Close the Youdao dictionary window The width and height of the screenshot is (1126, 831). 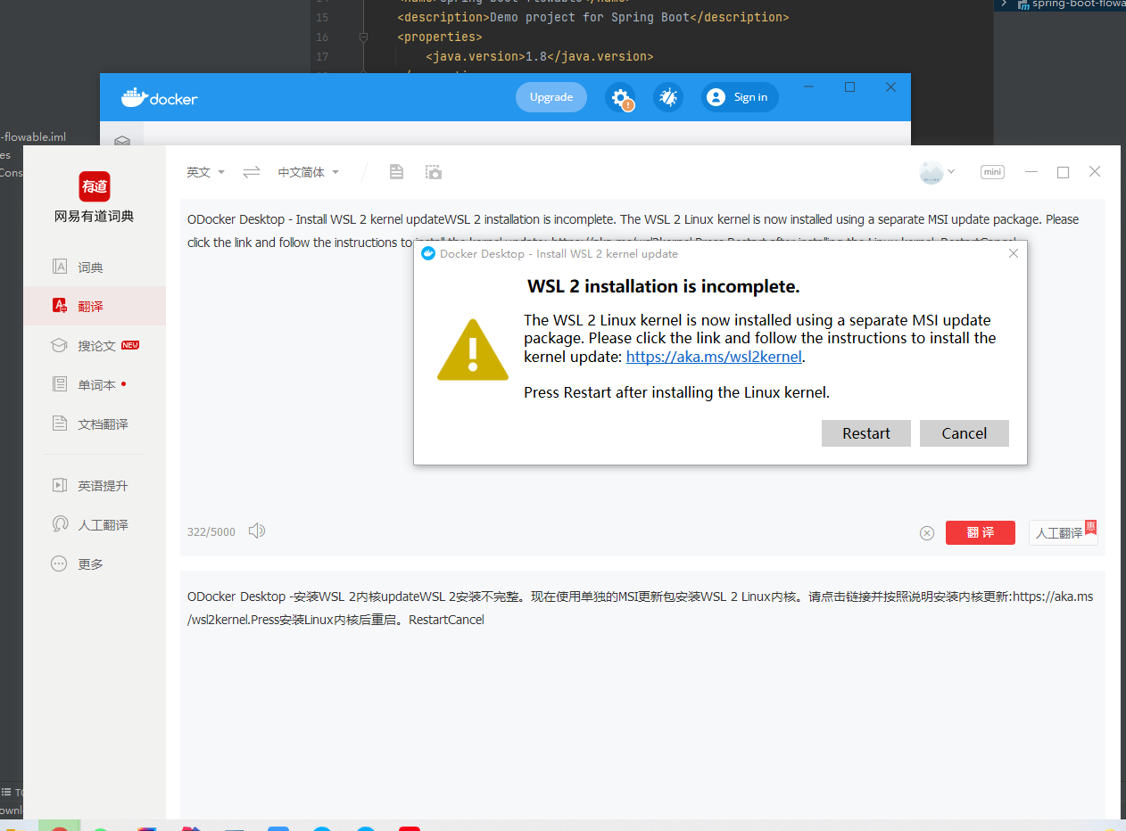pos(1095,172)
